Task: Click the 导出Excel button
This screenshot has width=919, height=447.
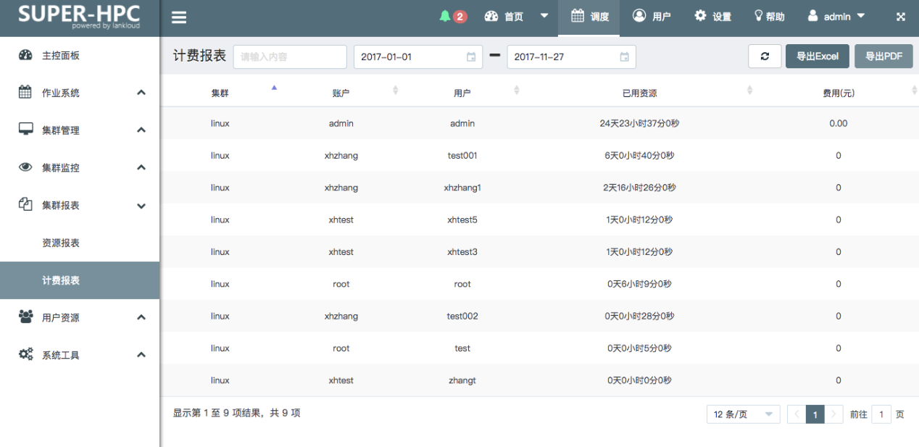Action: [817, 57]
